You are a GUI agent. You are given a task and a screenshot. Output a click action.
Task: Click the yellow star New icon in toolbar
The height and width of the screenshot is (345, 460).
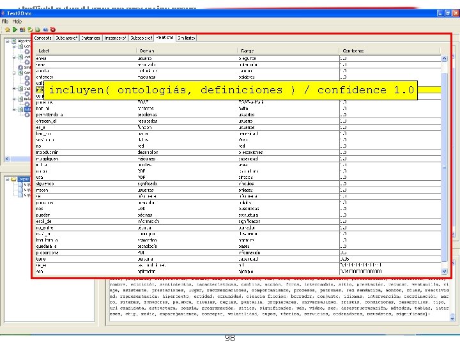(x=7, y=29)
